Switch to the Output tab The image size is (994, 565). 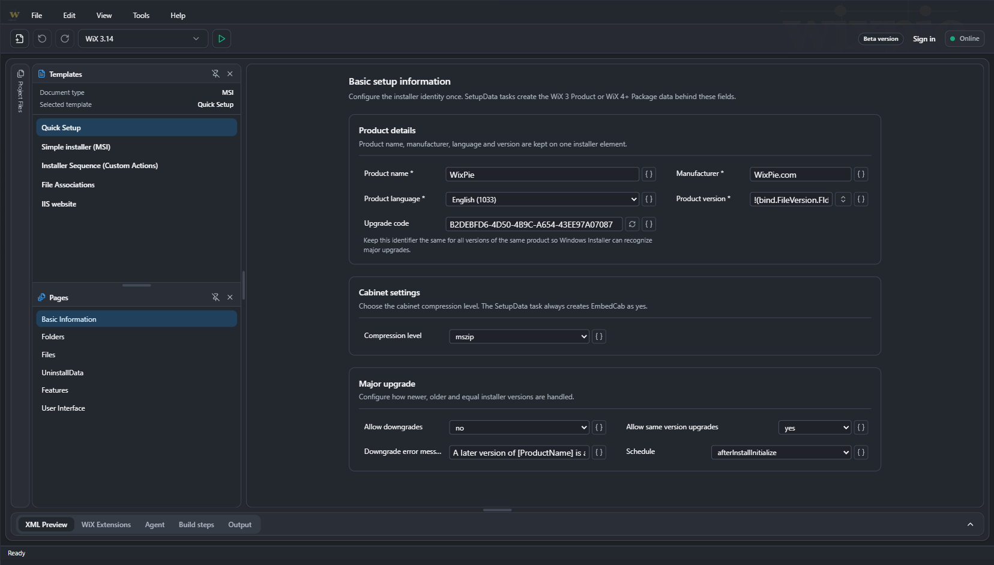coord(240,525)
